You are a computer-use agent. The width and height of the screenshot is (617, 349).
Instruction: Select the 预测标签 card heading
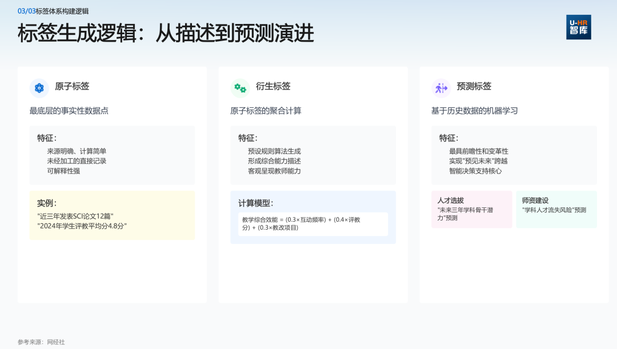pyautogui.click(x=474, y=87)
